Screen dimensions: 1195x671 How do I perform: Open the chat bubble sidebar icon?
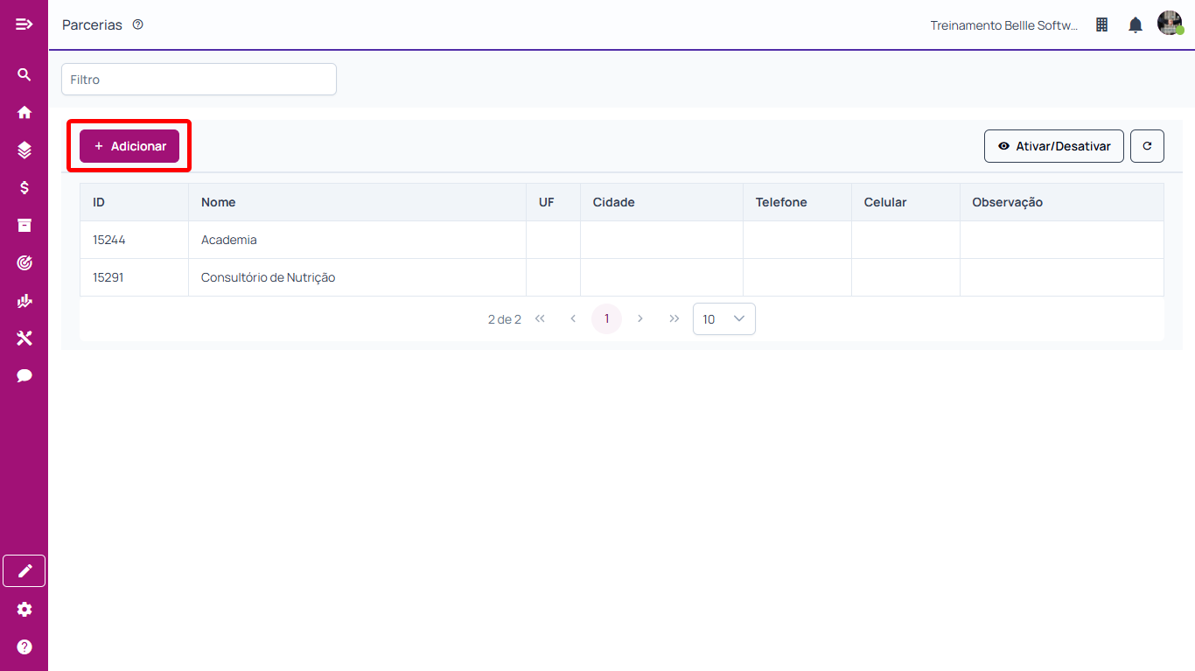click(x=24, y=376)
